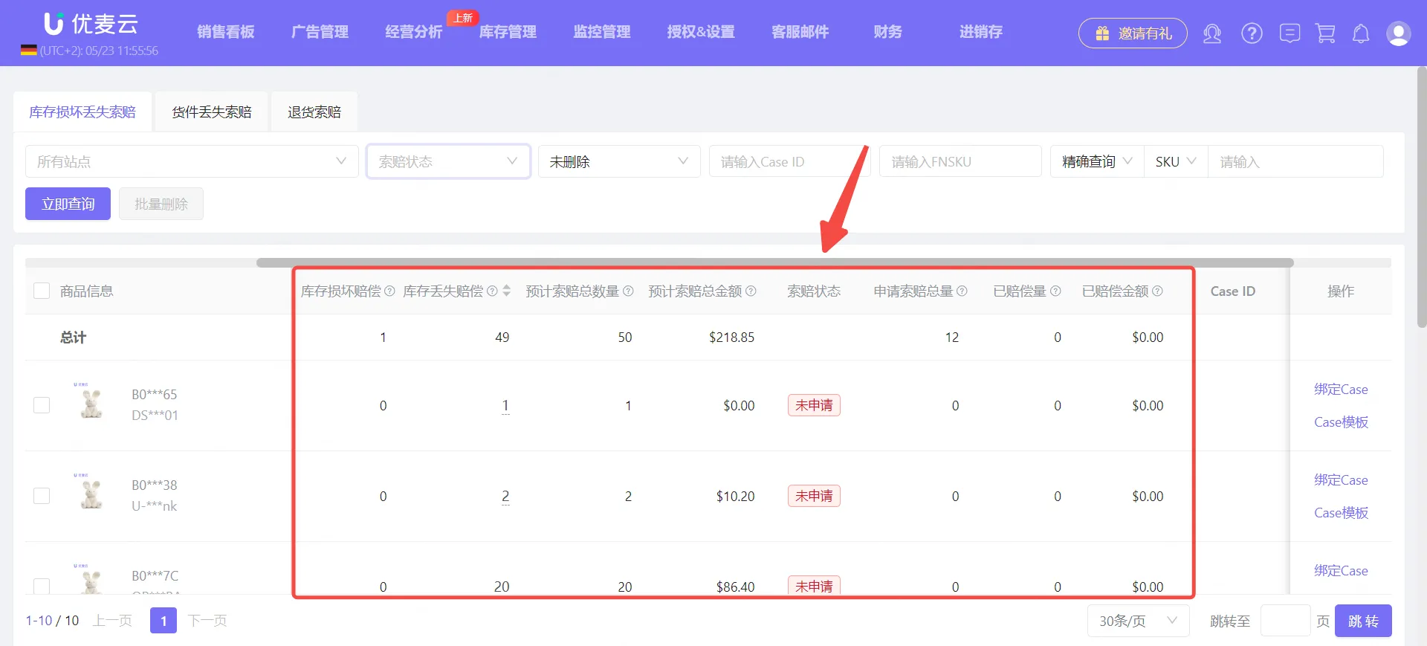The height and width of the screenshot is (646, 1427).
Task: Open the 库存管理 top menu
Action: [508, 32]
